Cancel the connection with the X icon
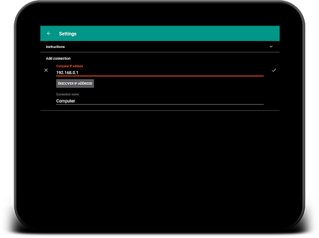The width and height of the screenshot is (319, 238). [46, 70]
